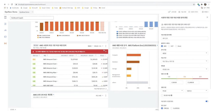Image resolution: width=213 pixels, height=112 pixels.
Task: Click the AWS AWS Key Man… product row
Action: 69,73
